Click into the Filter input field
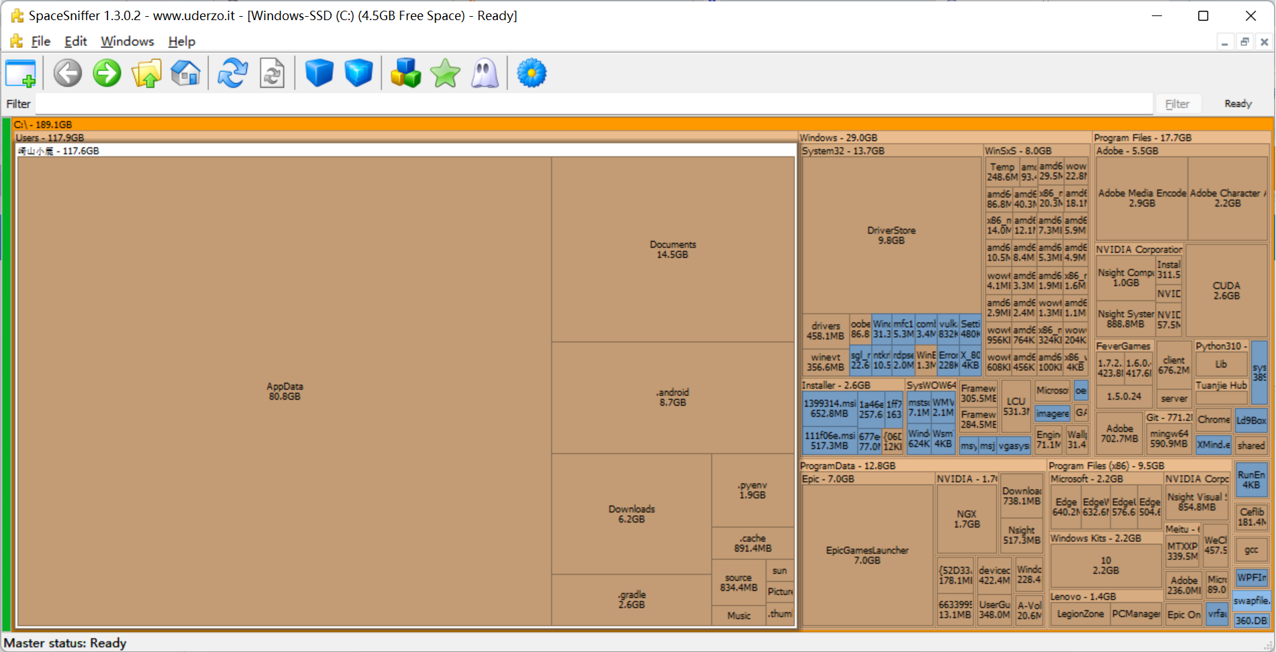Screen dimensions: 1276x652 [x=594, y=104]
